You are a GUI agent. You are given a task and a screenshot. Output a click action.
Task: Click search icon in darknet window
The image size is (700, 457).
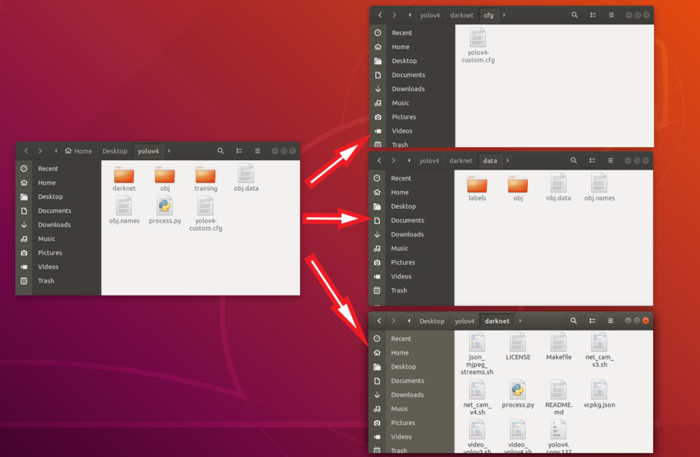click(574, 321)
